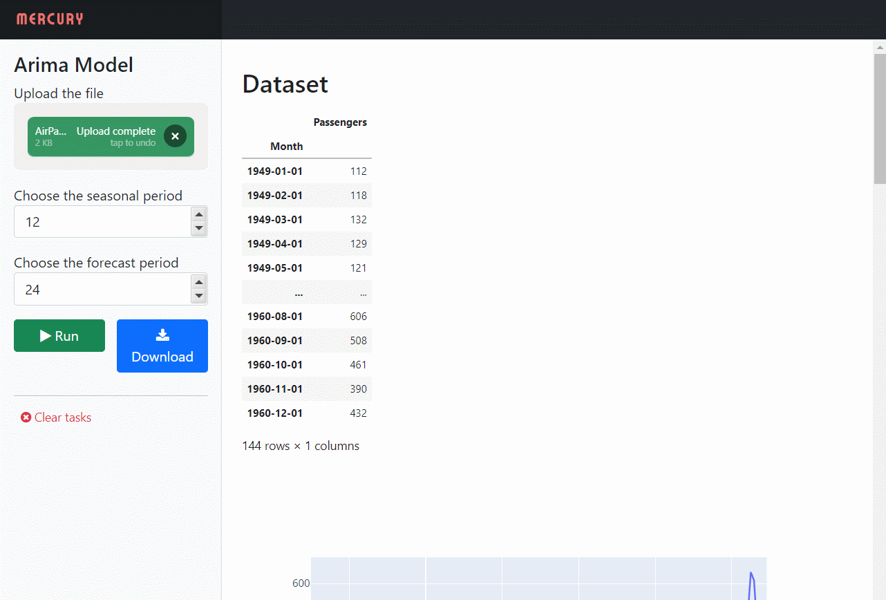
Task: Select the 1949-01-01 table row
Action: point(306,171)
